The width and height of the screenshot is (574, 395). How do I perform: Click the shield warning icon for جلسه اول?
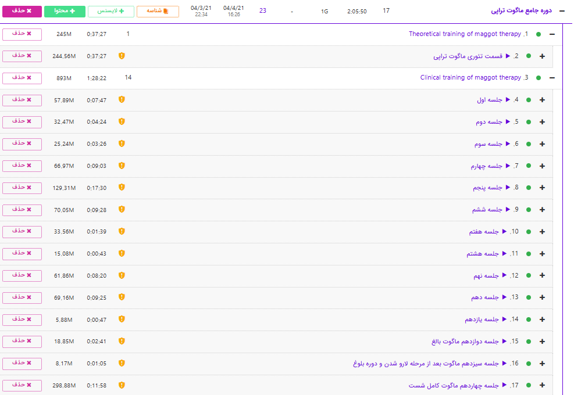pos(122,100)
